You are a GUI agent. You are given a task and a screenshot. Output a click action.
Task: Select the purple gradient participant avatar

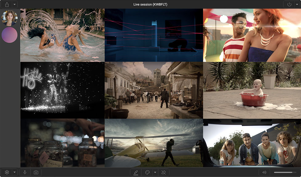10,35
